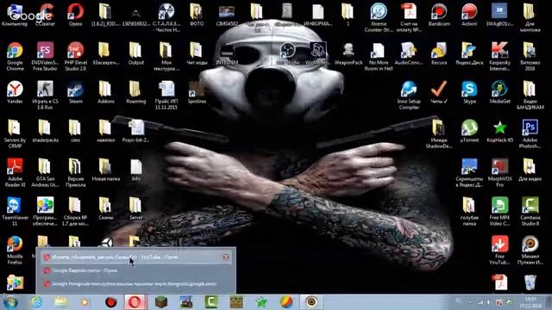The width and height of the screenshot is (552, 310).
Task: Select the Kaspersky Internet Security icon
Action: point(499,55)
